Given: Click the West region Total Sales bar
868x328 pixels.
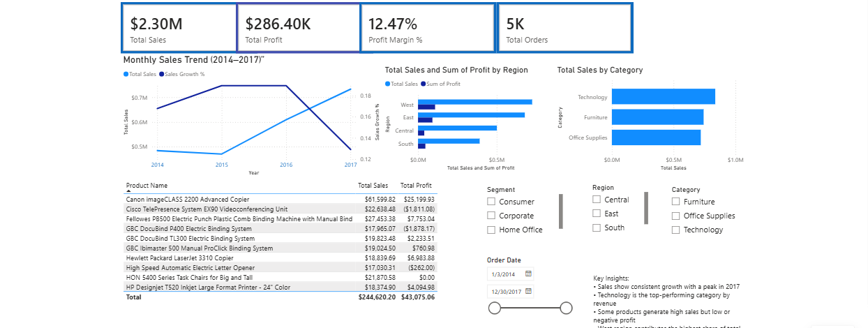Looking at the screenshot, I should pyautogui.click(x=475, y=102).
